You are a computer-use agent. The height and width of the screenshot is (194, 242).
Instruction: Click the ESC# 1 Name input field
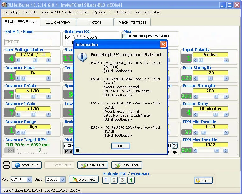[28, 42]
